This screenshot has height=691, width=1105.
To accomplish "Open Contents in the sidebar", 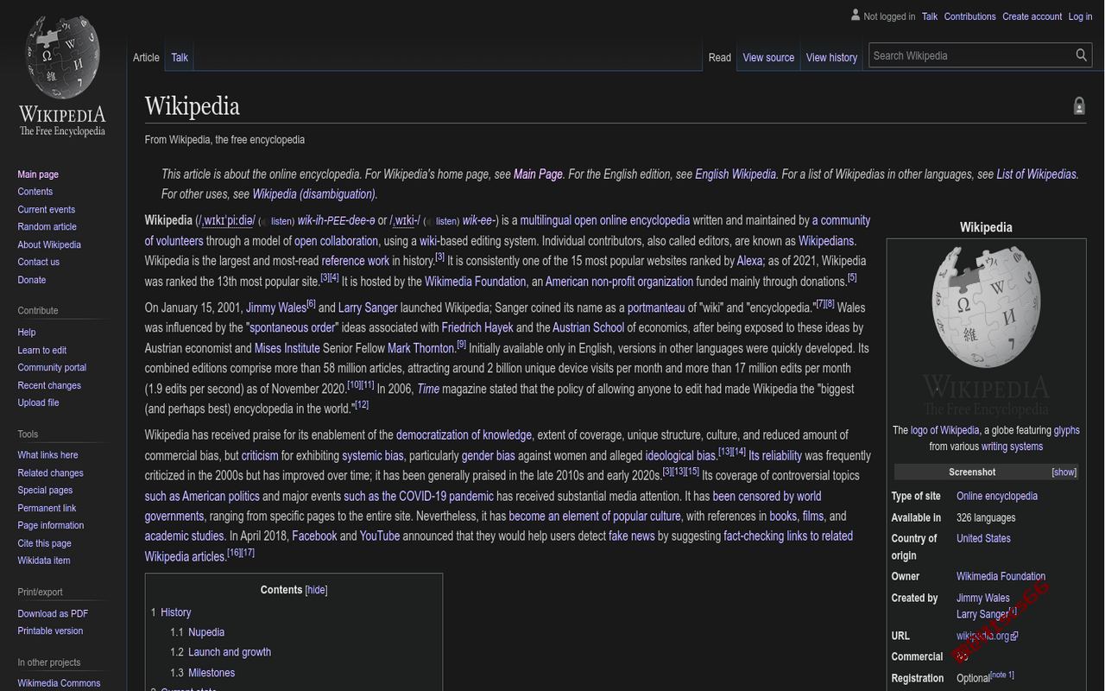I will point(35,192).
